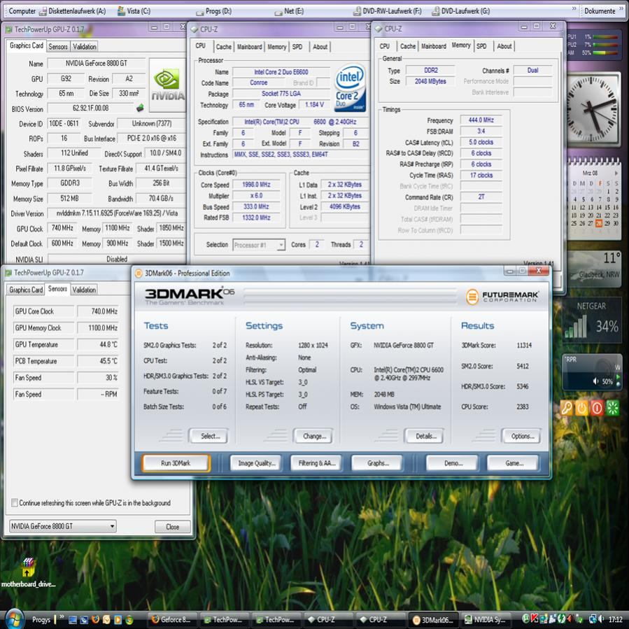629x629 pixels.
Task: Open Graphics Card tab in lower GPU-Z window
Action: pos(26,290)
